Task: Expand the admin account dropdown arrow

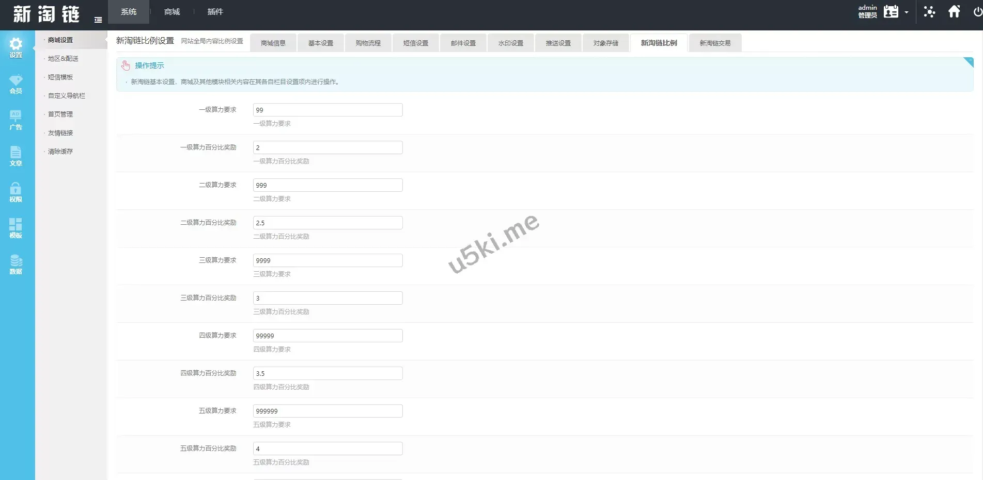Action: coord(907,12)
